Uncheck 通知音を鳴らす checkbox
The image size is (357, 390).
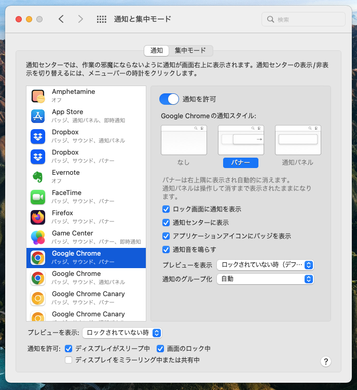tap(166, 249)
